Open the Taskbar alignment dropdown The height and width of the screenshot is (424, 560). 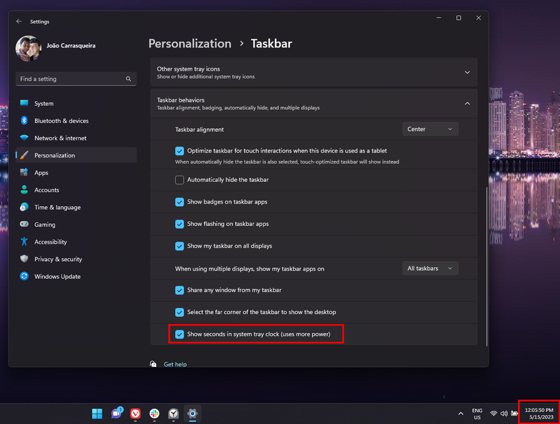430,129
